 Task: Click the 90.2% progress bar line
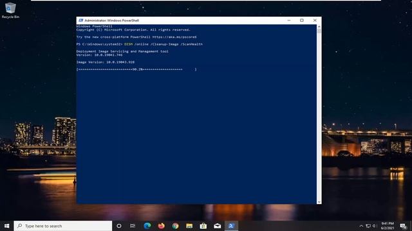coord(136,69)
